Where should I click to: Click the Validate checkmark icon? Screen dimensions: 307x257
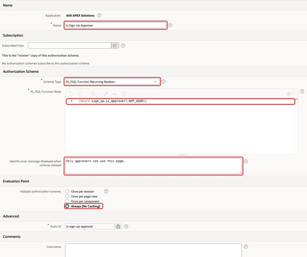pyautogui.click(x=124, y=94)
